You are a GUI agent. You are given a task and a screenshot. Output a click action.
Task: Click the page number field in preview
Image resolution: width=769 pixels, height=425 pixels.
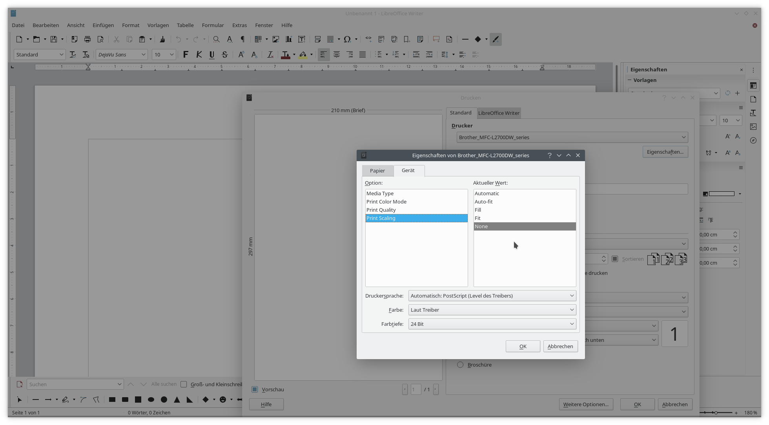click(x=416, y=389)
